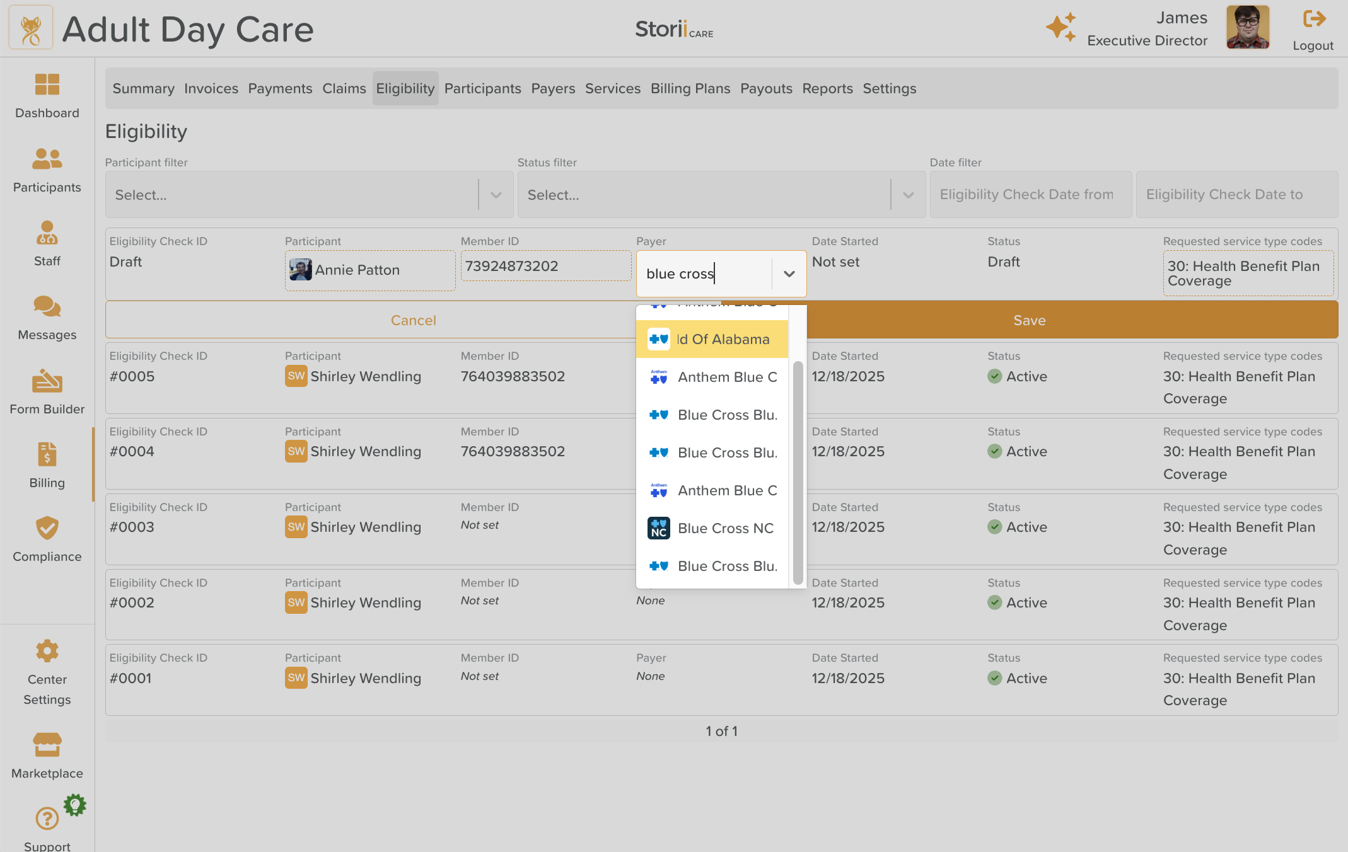The image size is (1348, 852).
Task: Expand the Status filter dropdown
Action: [x=908, y=195]
